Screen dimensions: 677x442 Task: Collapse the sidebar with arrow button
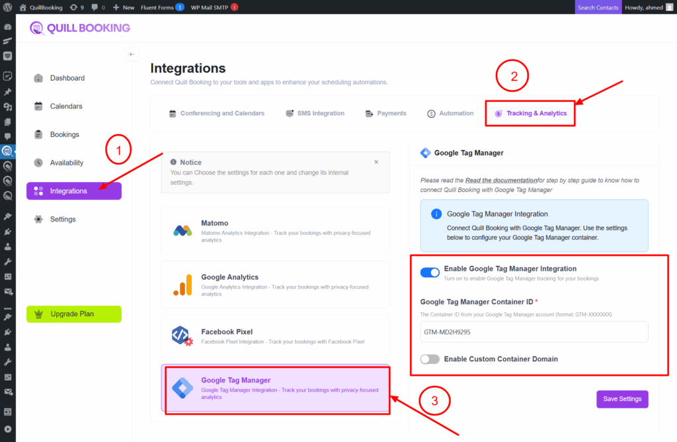tap(132, 54)
